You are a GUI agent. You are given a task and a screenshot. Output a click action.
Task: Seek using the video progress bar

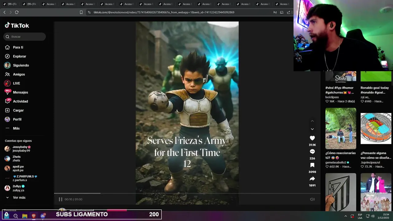187,193
